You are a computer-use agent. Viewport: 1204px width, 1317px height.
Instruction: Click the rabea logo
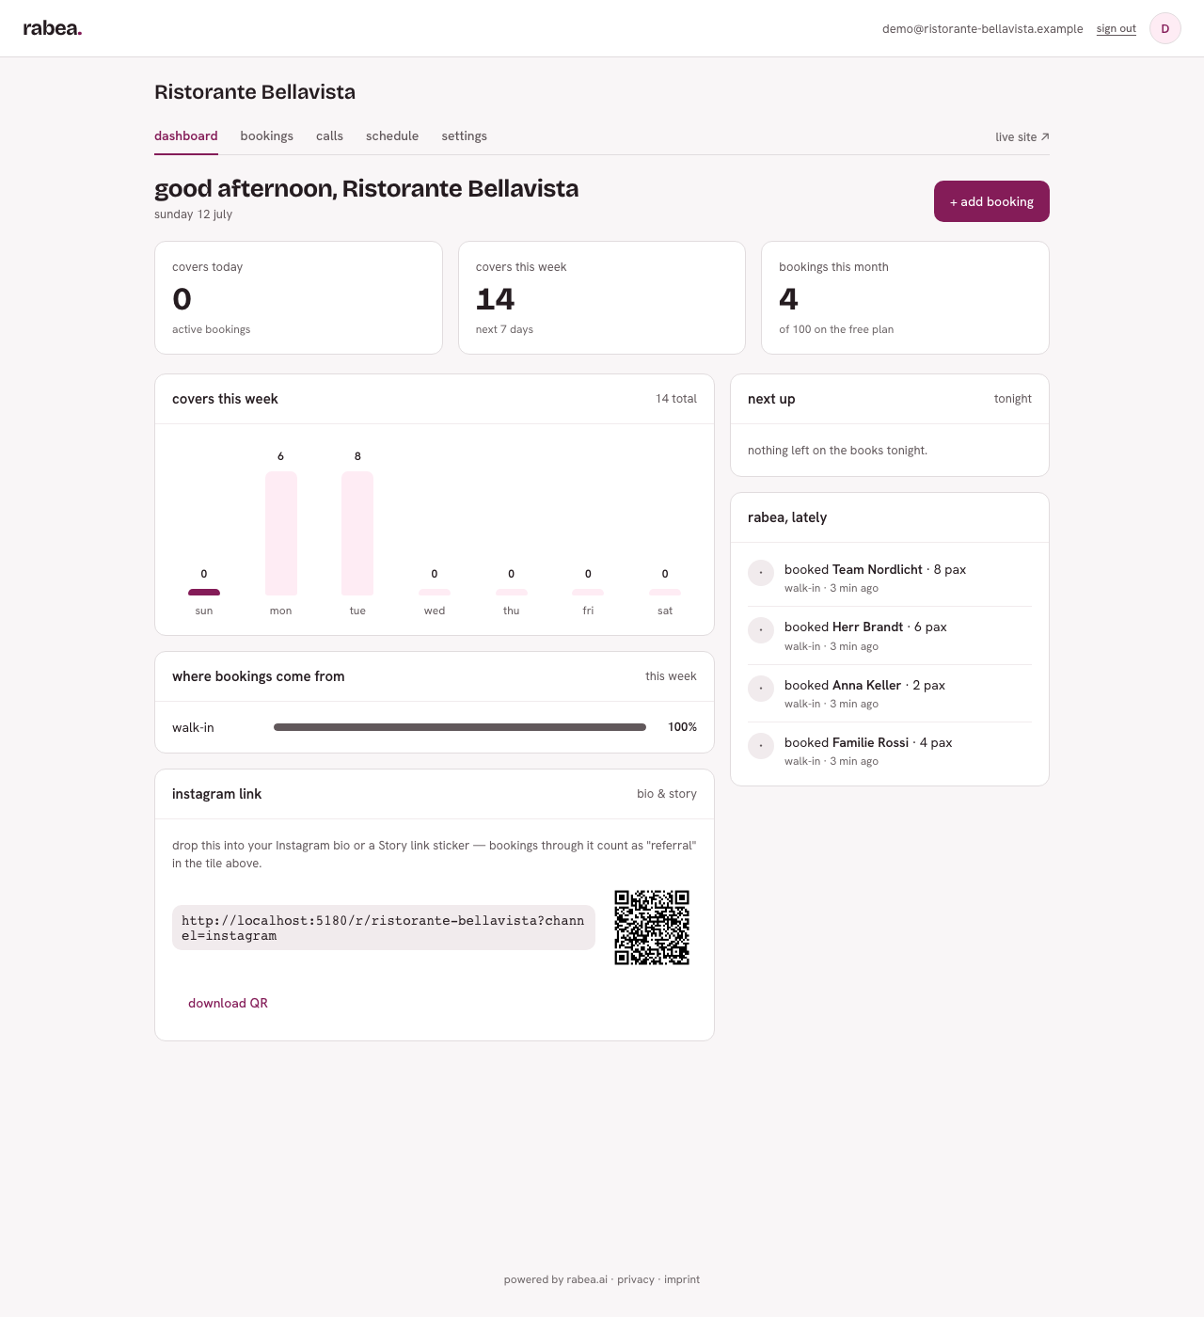(53, 28)
